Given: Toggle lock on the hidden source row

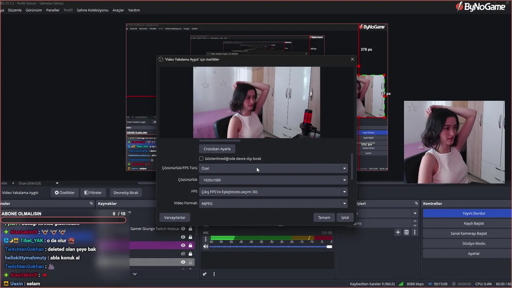Looking at the screenshot, I should (x=190, y=254).
